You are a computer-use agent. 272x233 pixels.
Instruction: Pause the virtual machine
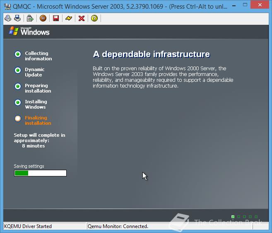coord(43,18)
